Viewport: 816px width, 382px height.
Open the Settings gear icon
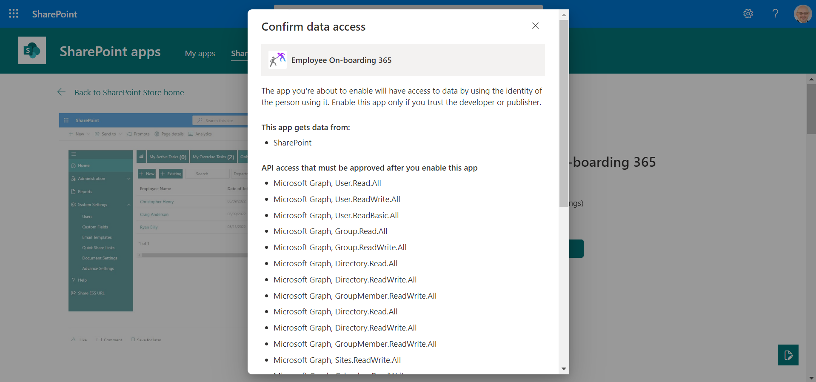(748, 14)
